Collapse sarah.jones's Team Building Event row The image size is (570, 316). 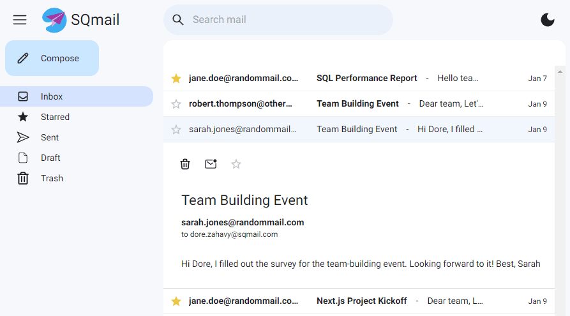359,129
